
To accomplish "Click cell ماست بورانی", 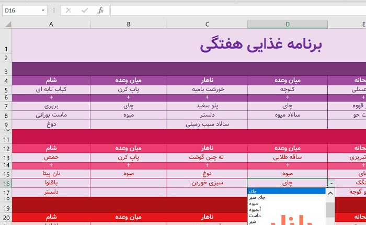I will click(51, 115).
